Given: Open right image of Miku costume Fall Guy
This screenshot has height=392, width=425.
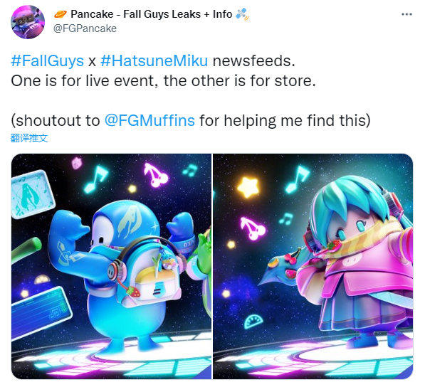Looking at the screenshot, I should [x=313, y=266].
